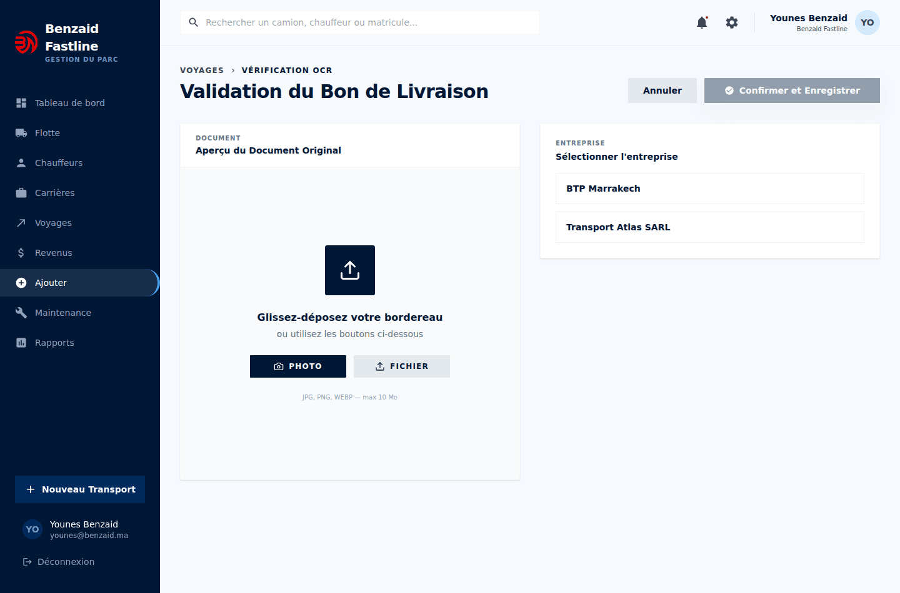Select Transport Atlas SARL company

[710, 227]
